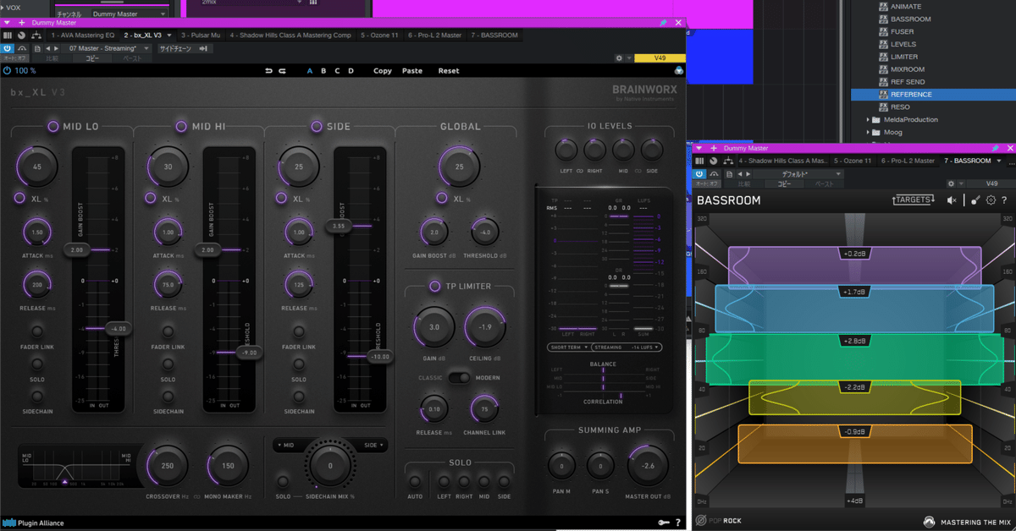This screenshot has height=531, width=1016.
Task: Click the BASSROOM EQ brush icon
Action: tap(975, 200)
